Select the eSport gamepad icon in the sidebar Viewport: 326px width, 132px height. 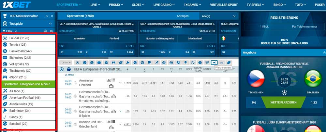point(5,77)
